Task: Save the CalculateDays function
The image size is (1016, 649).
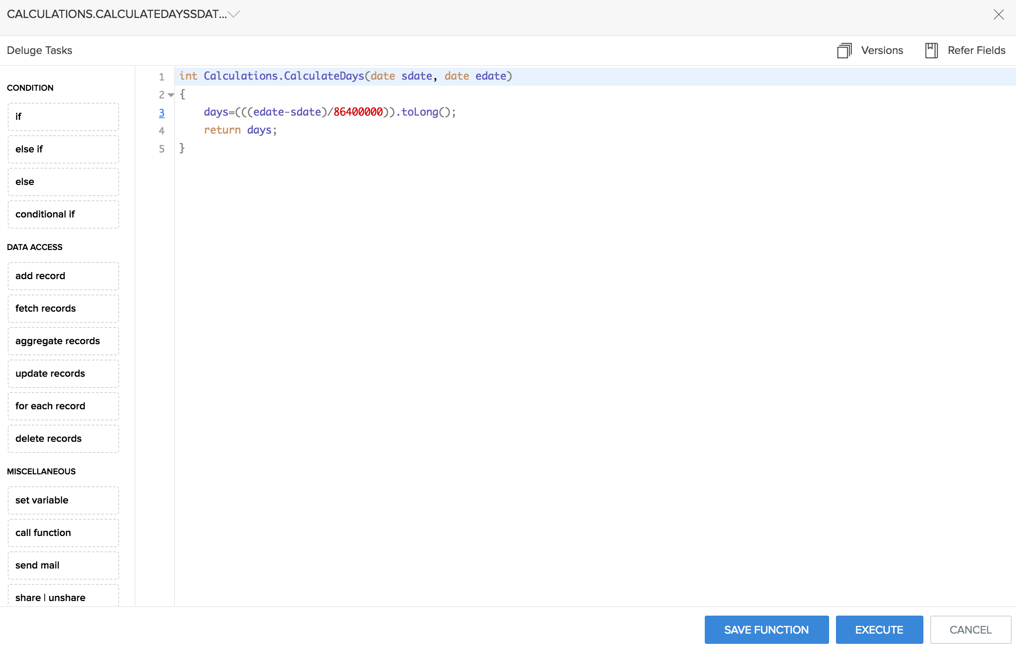Action: pos(766,629)
